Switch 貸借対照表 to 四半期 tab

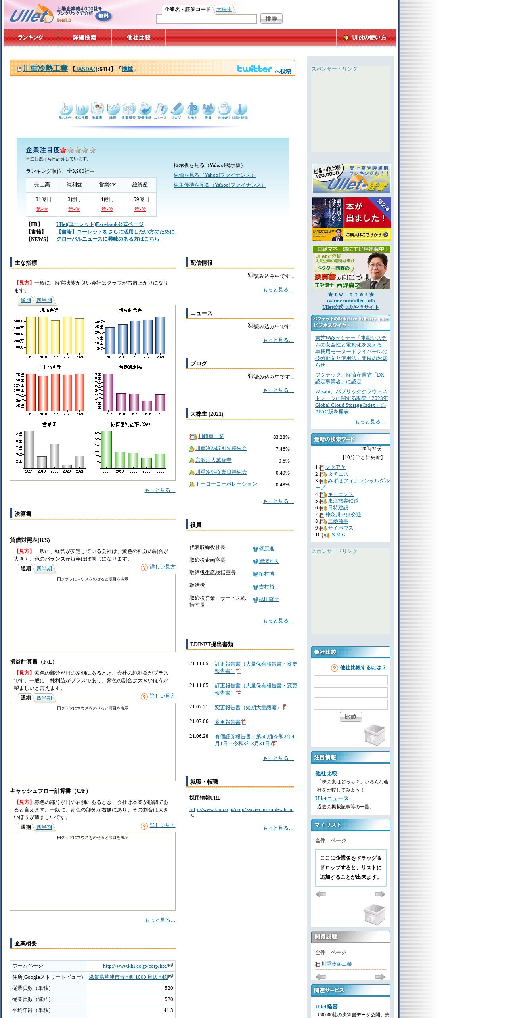coord(44,569)
